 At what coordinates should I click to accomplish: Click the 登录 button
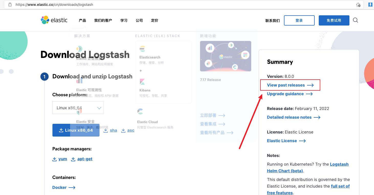coord(299,20)
